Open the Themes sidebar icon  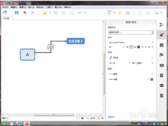click(162, 65)
